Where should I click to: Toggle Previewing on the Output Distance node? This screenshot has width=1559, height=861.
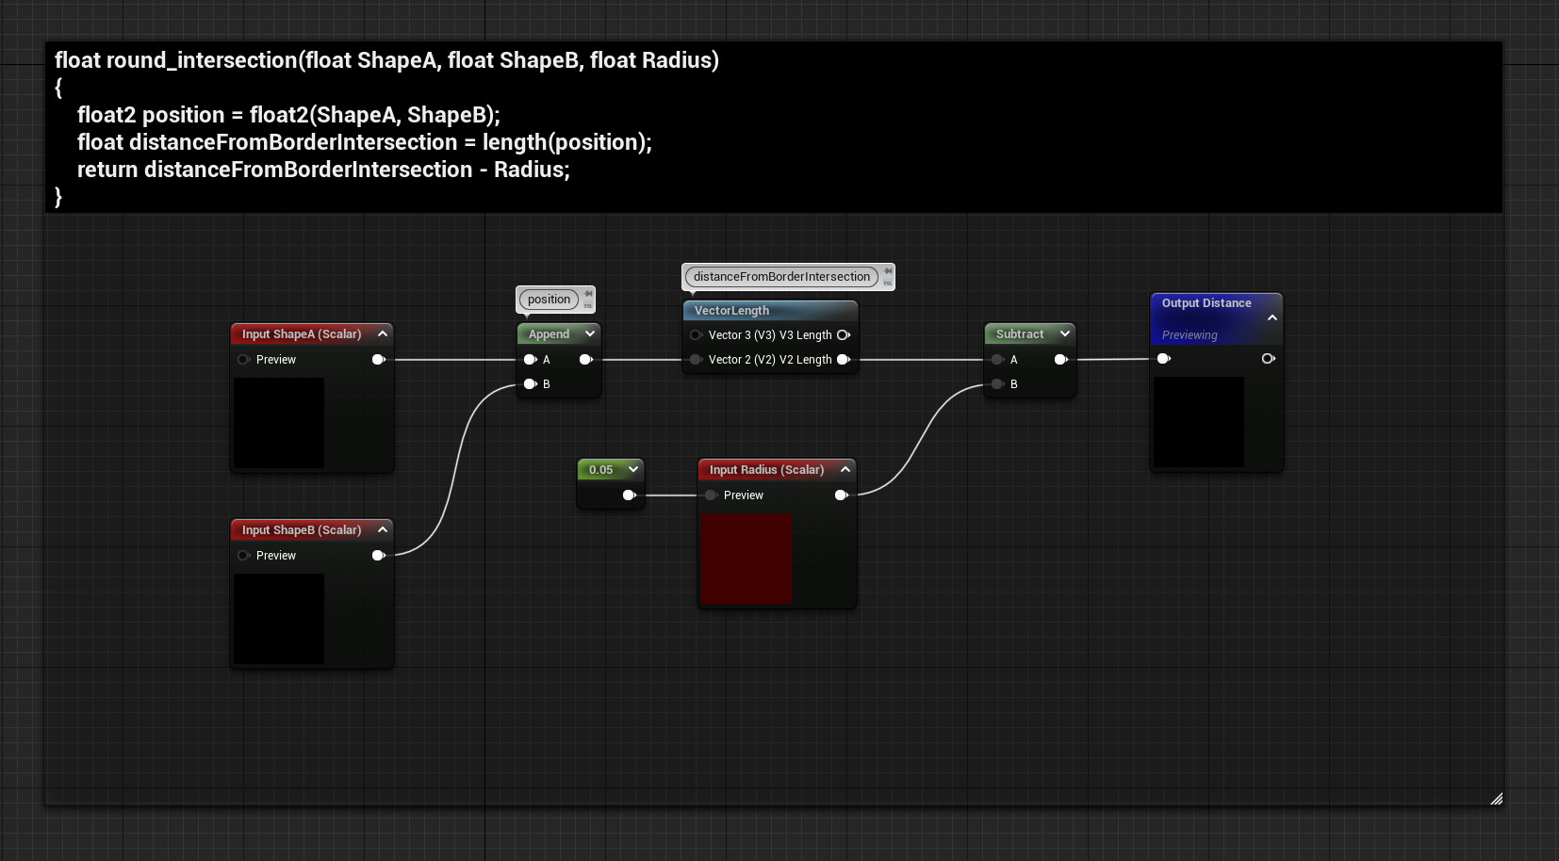click(x=1190, y=334)
